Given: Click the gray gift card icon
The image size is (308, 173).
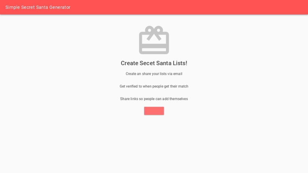Looking at the screenshot, I should tap(154, 40).
